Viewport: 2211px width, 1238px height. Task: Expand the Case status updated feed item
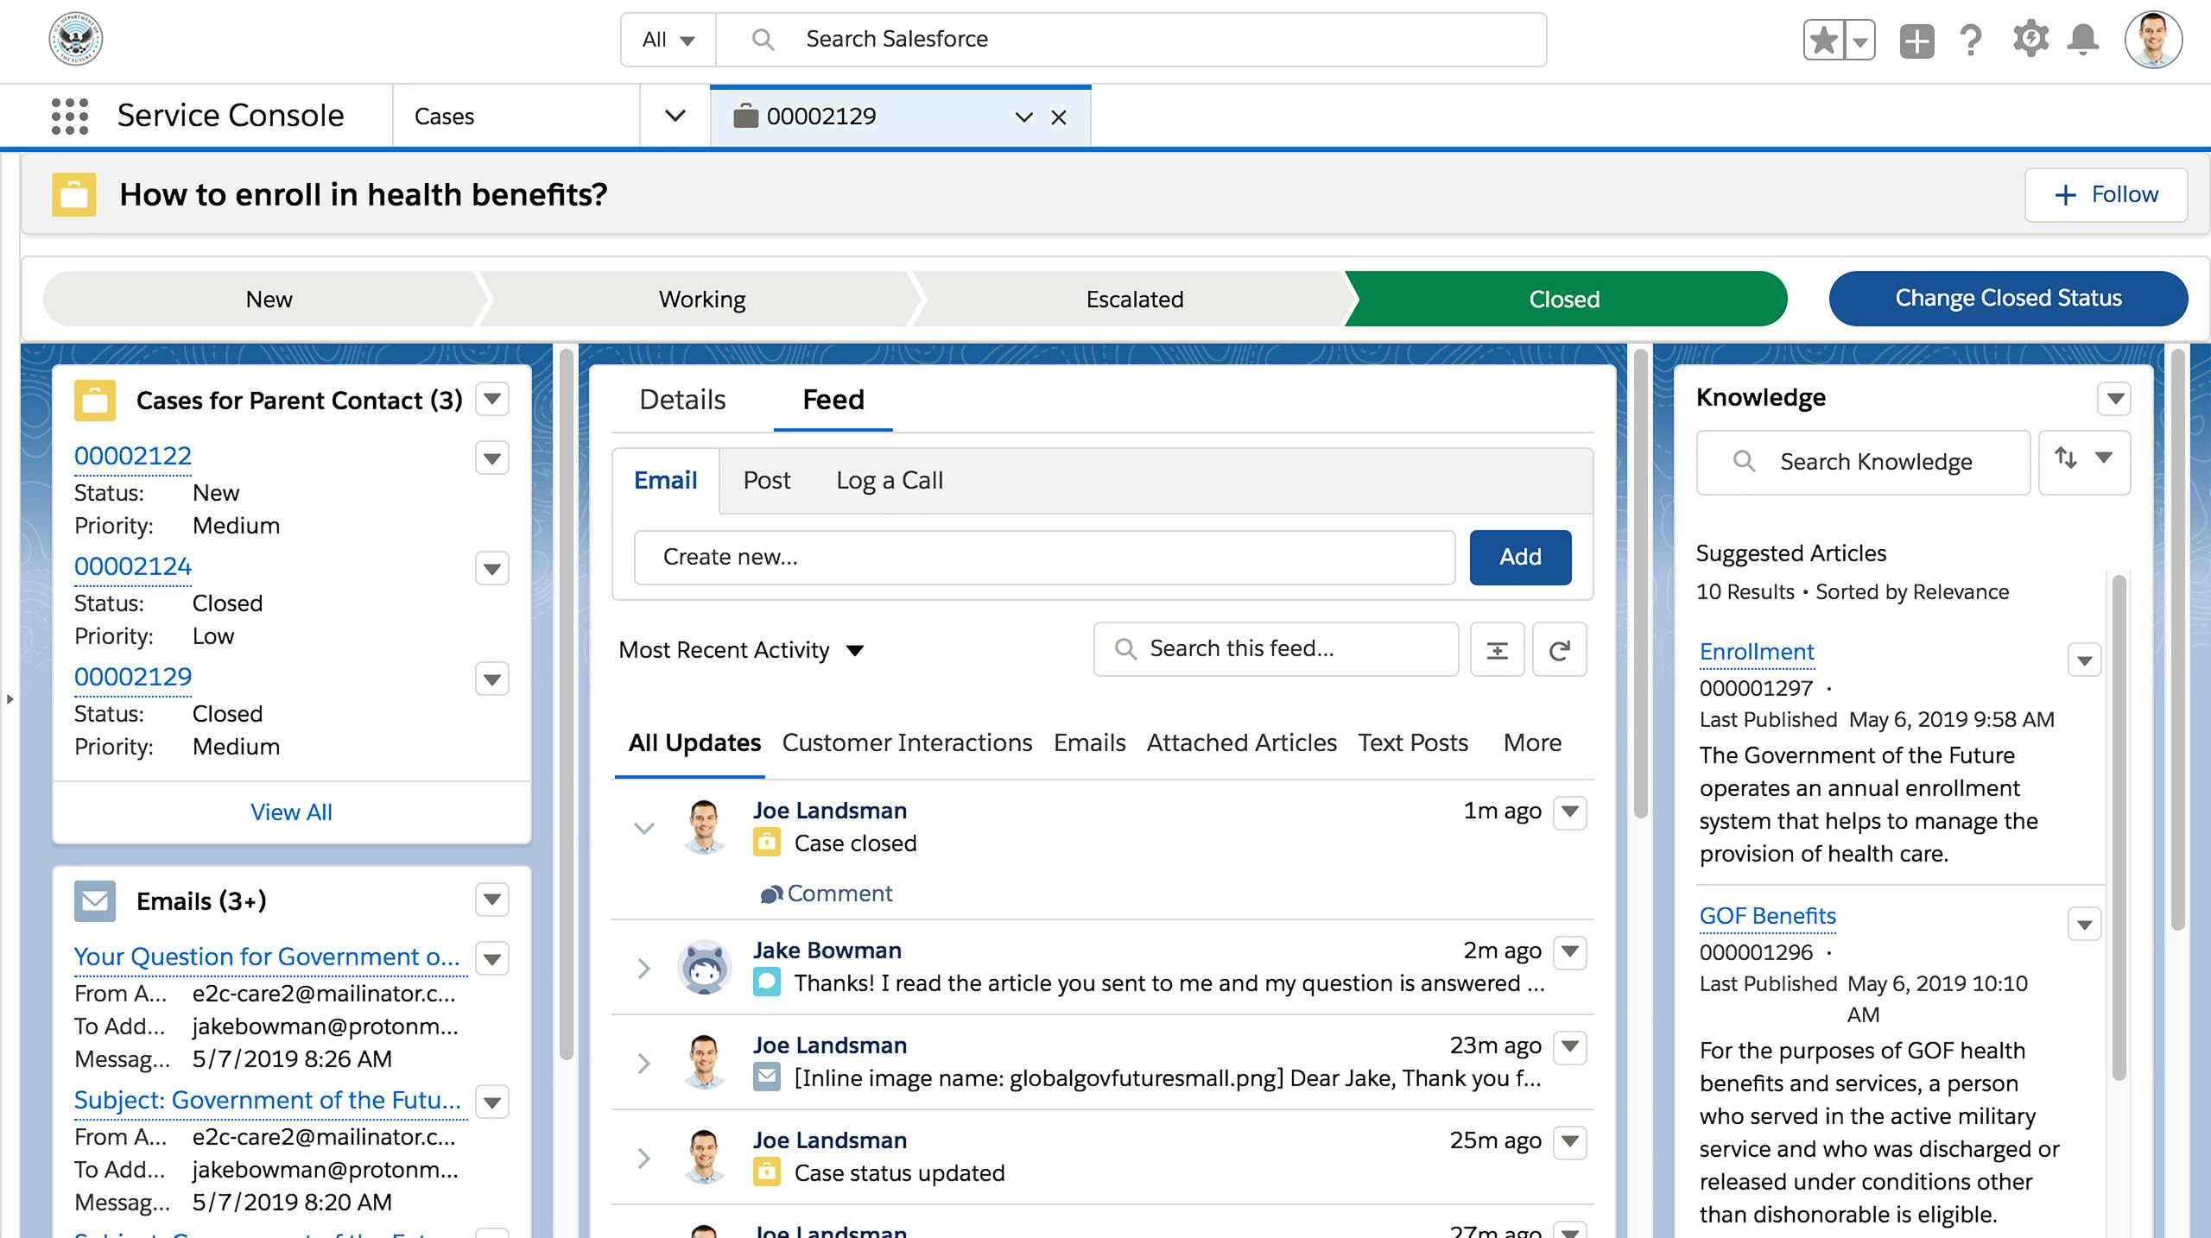point(643,1158)
